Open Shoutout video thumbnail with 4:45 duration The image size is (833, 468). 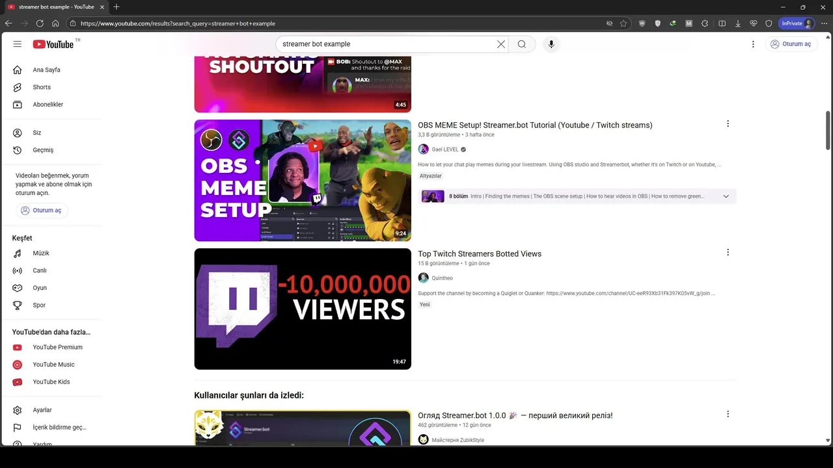pyautogui.click(x=303, y=84)
